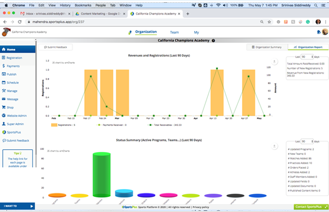This screenshot has height=212, width=329.
Task: Click '# Practices Added: 10' text
Action: point(300,163)
